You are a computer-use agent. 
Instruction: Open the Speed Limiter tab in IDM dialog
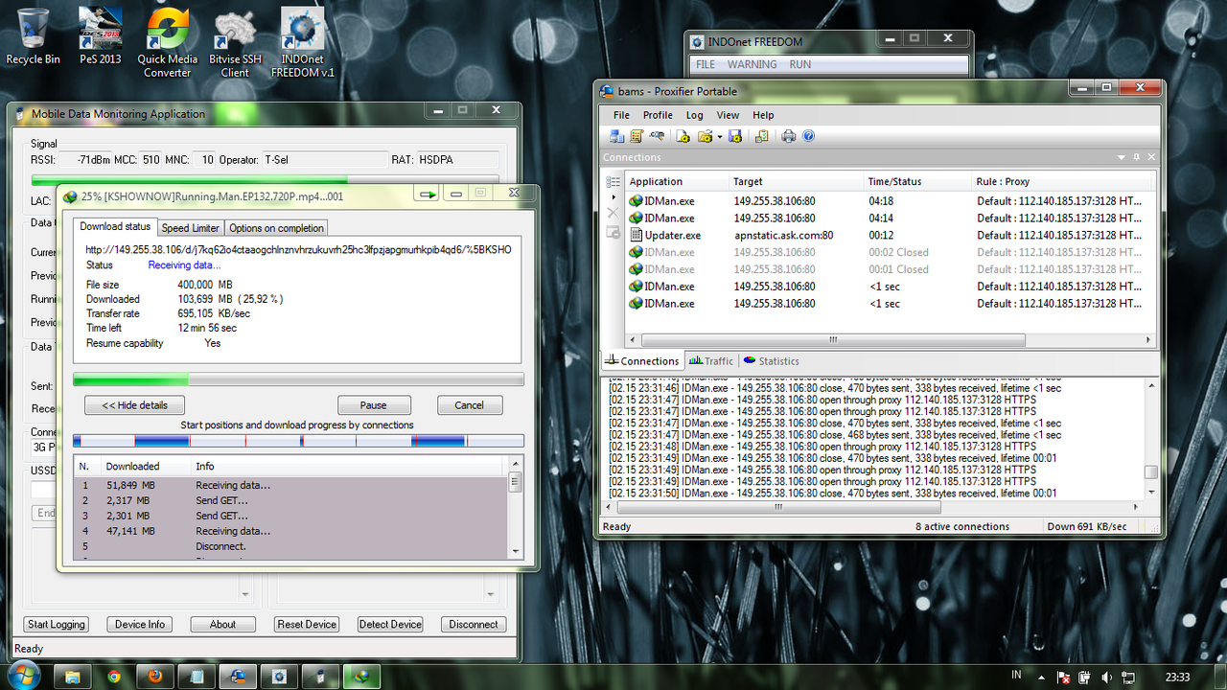tap(190, 228)
